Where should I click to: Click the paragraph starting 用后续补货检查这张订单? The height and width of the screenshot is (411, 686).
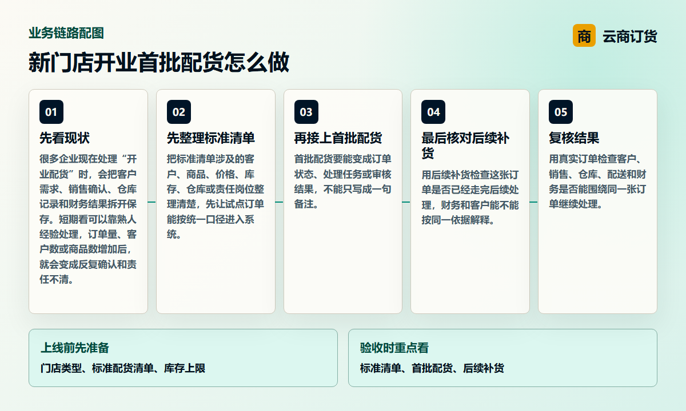click(470, 197)
